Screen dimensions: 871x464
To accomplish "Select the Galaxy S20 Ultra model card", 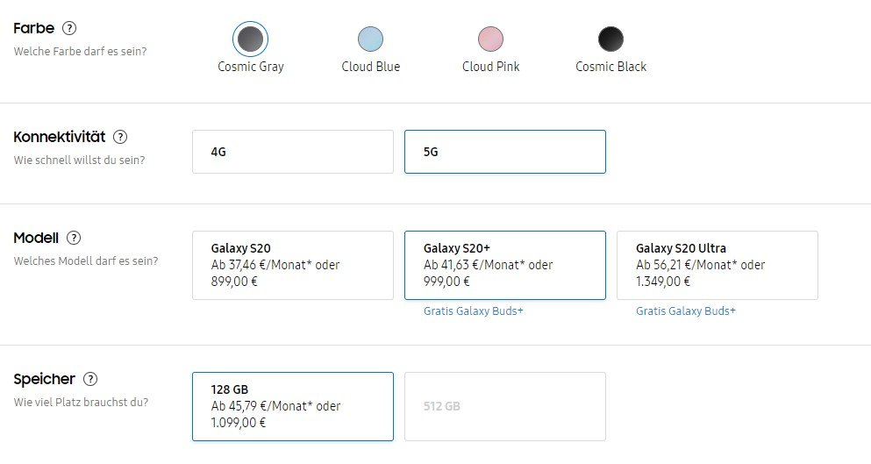I will coord(718,266).
